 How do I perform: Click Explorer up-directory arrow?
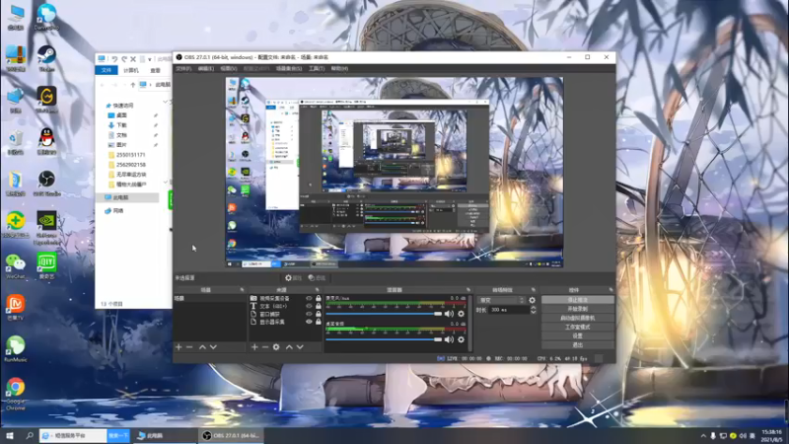(133, 85)
